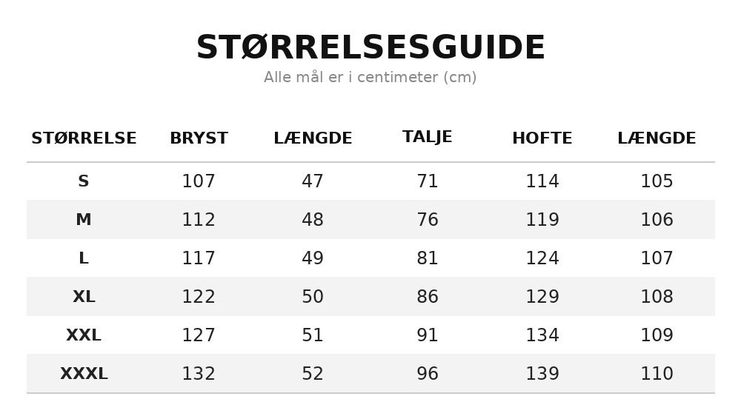The height and width of the screenshot is (419, 741).
Task: Click the last column value 110
Action: (x=657, y=374)
